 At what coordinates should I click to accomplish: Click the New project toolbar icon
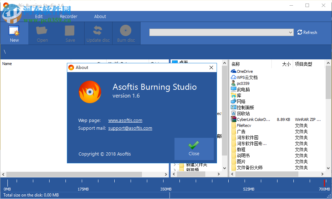(x=14, y=34)
